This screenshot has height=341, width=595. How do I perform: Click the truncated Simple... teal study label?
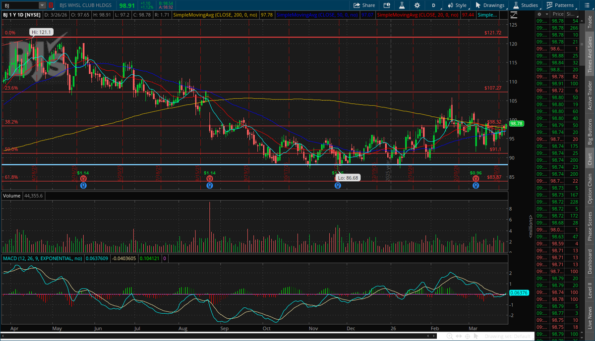[x=488, y=15]
